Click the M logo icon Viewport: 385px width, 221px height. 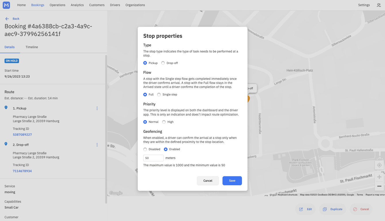pos(6,5)
